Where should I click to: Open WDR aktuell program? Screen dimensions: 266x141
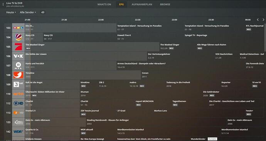pos(98,131)
